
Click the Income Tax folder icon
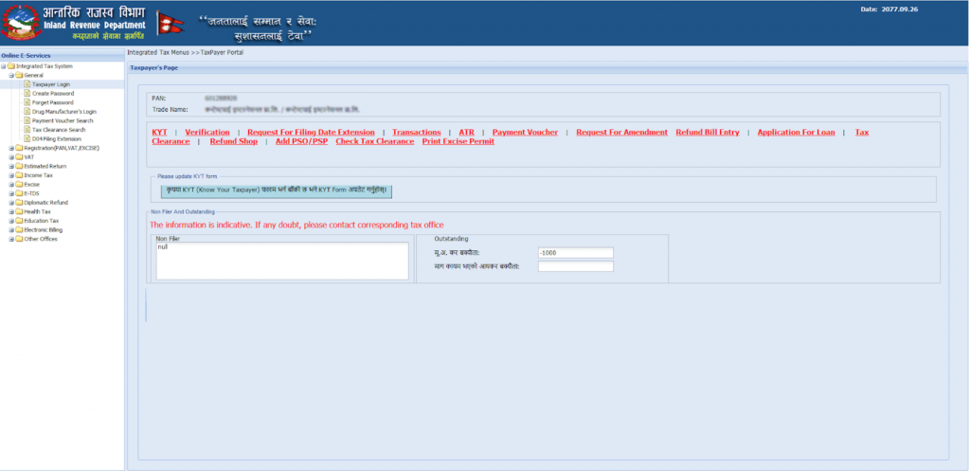point(19,175)
